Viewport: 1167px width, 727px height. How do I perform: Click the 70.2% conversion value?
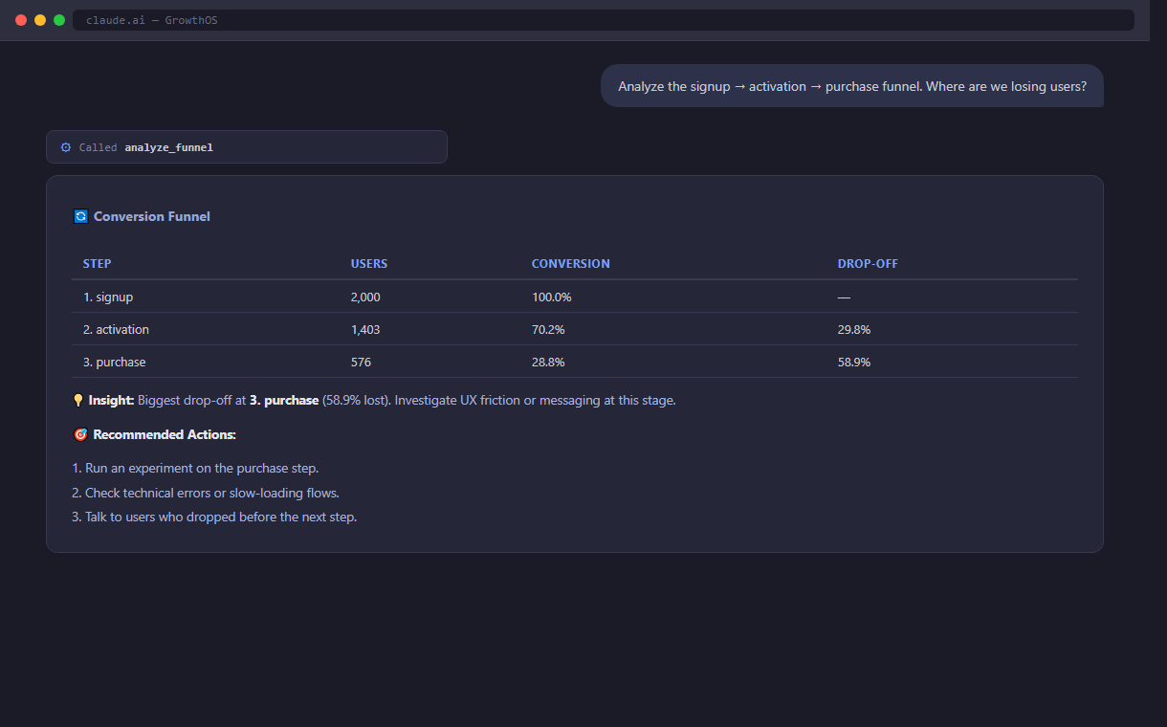tap(548, 330)
